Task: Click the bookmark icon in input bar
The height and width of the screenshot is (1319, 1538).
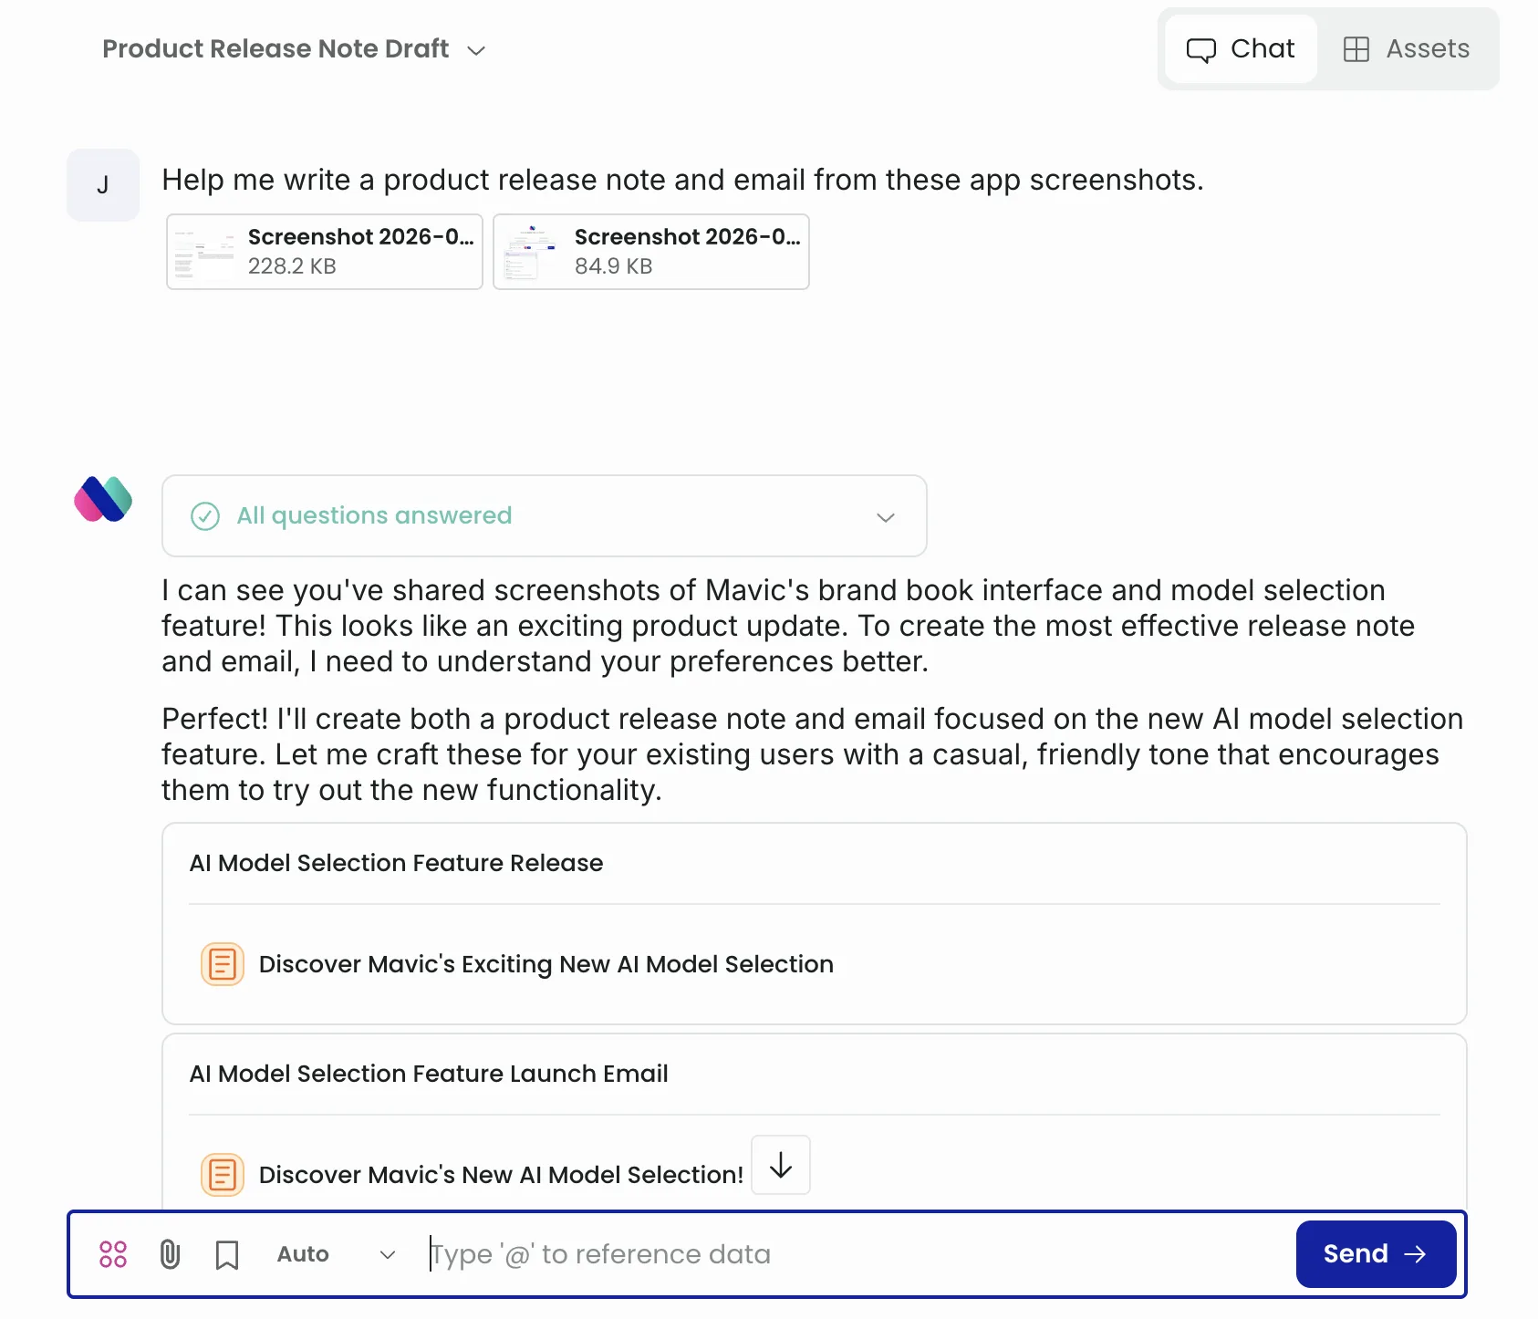Action: point(227,1255)
